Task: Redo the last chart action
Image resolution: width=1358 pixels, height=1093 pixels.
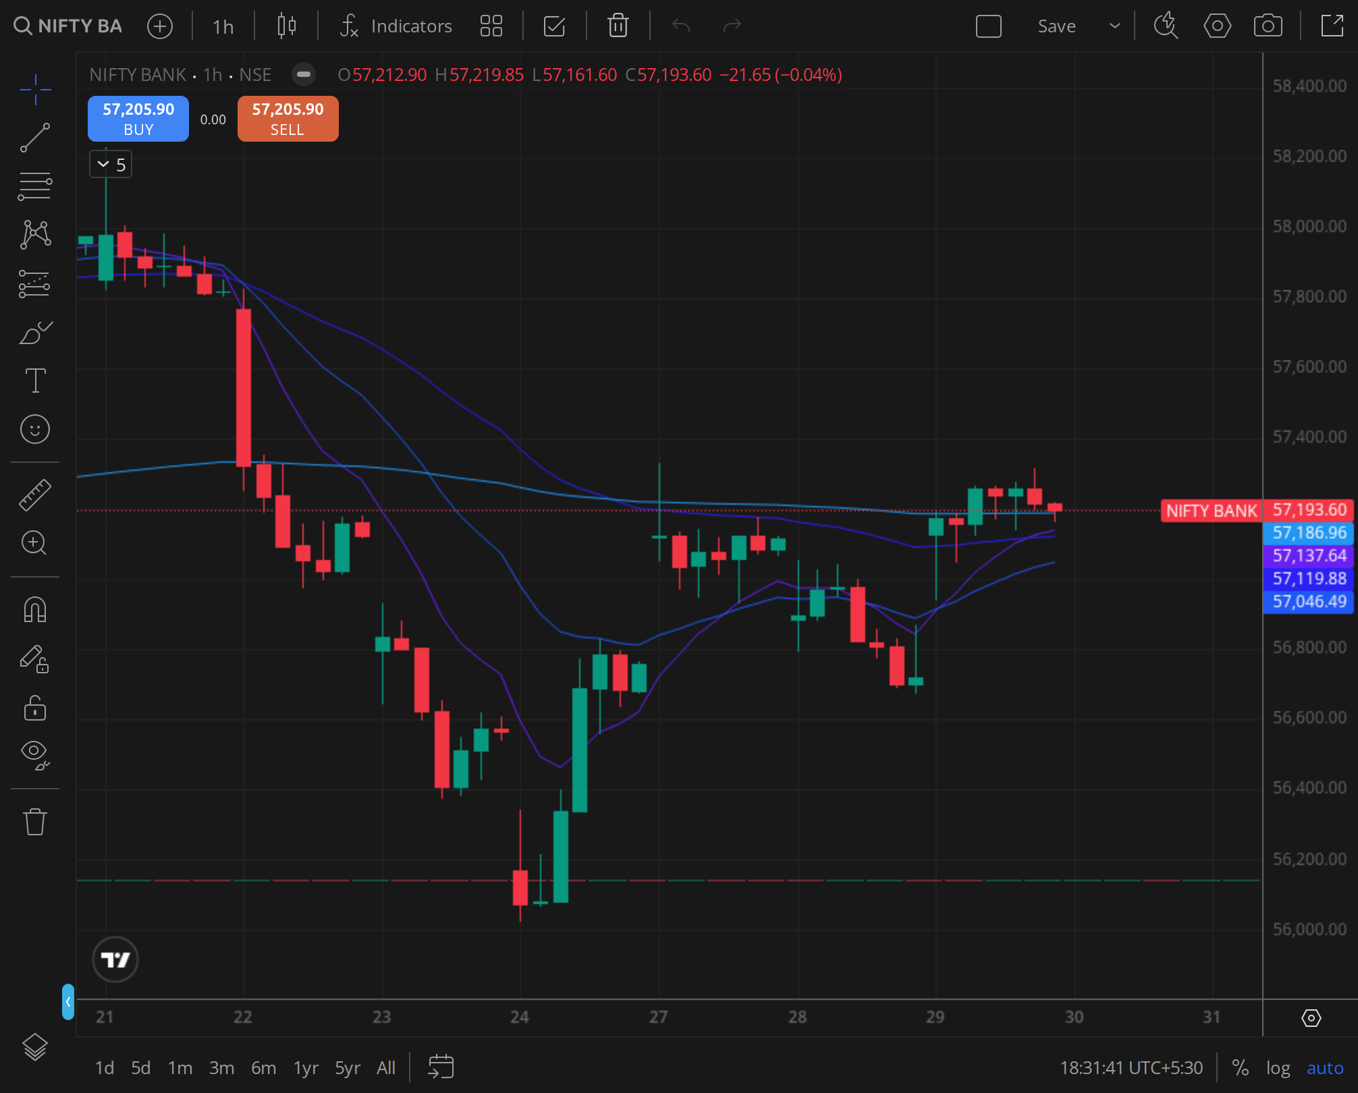Action: 732,26
